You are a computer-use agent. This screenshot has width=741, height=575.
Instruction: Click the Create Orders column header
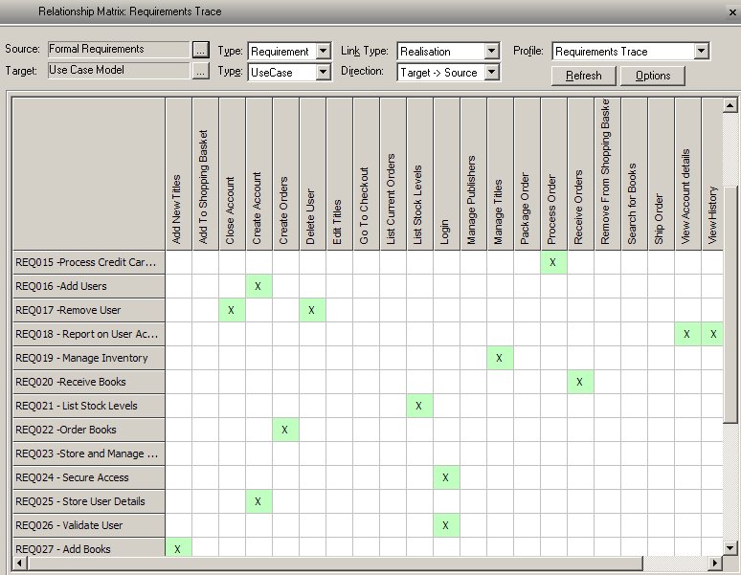pos(285,174)
